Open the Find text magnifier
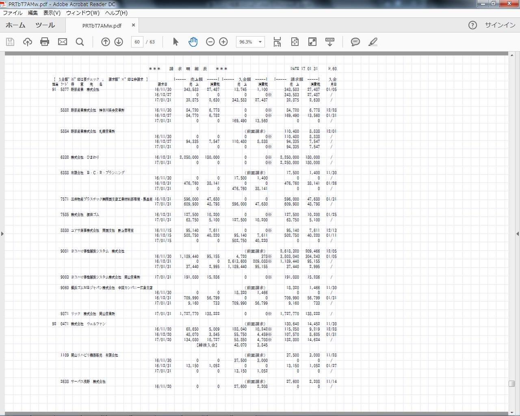 80,42
